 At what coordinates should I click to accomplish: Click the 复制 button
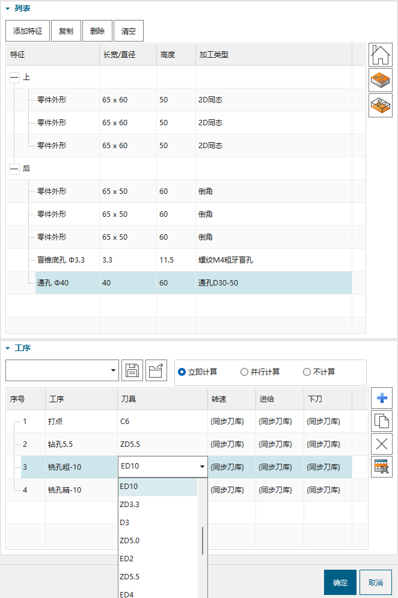point(66,31)
